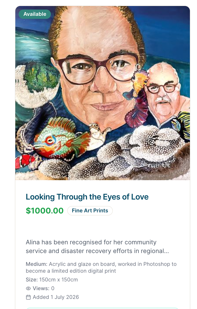
Task: Click the Medium: label
Action: (x=37, y=264)
